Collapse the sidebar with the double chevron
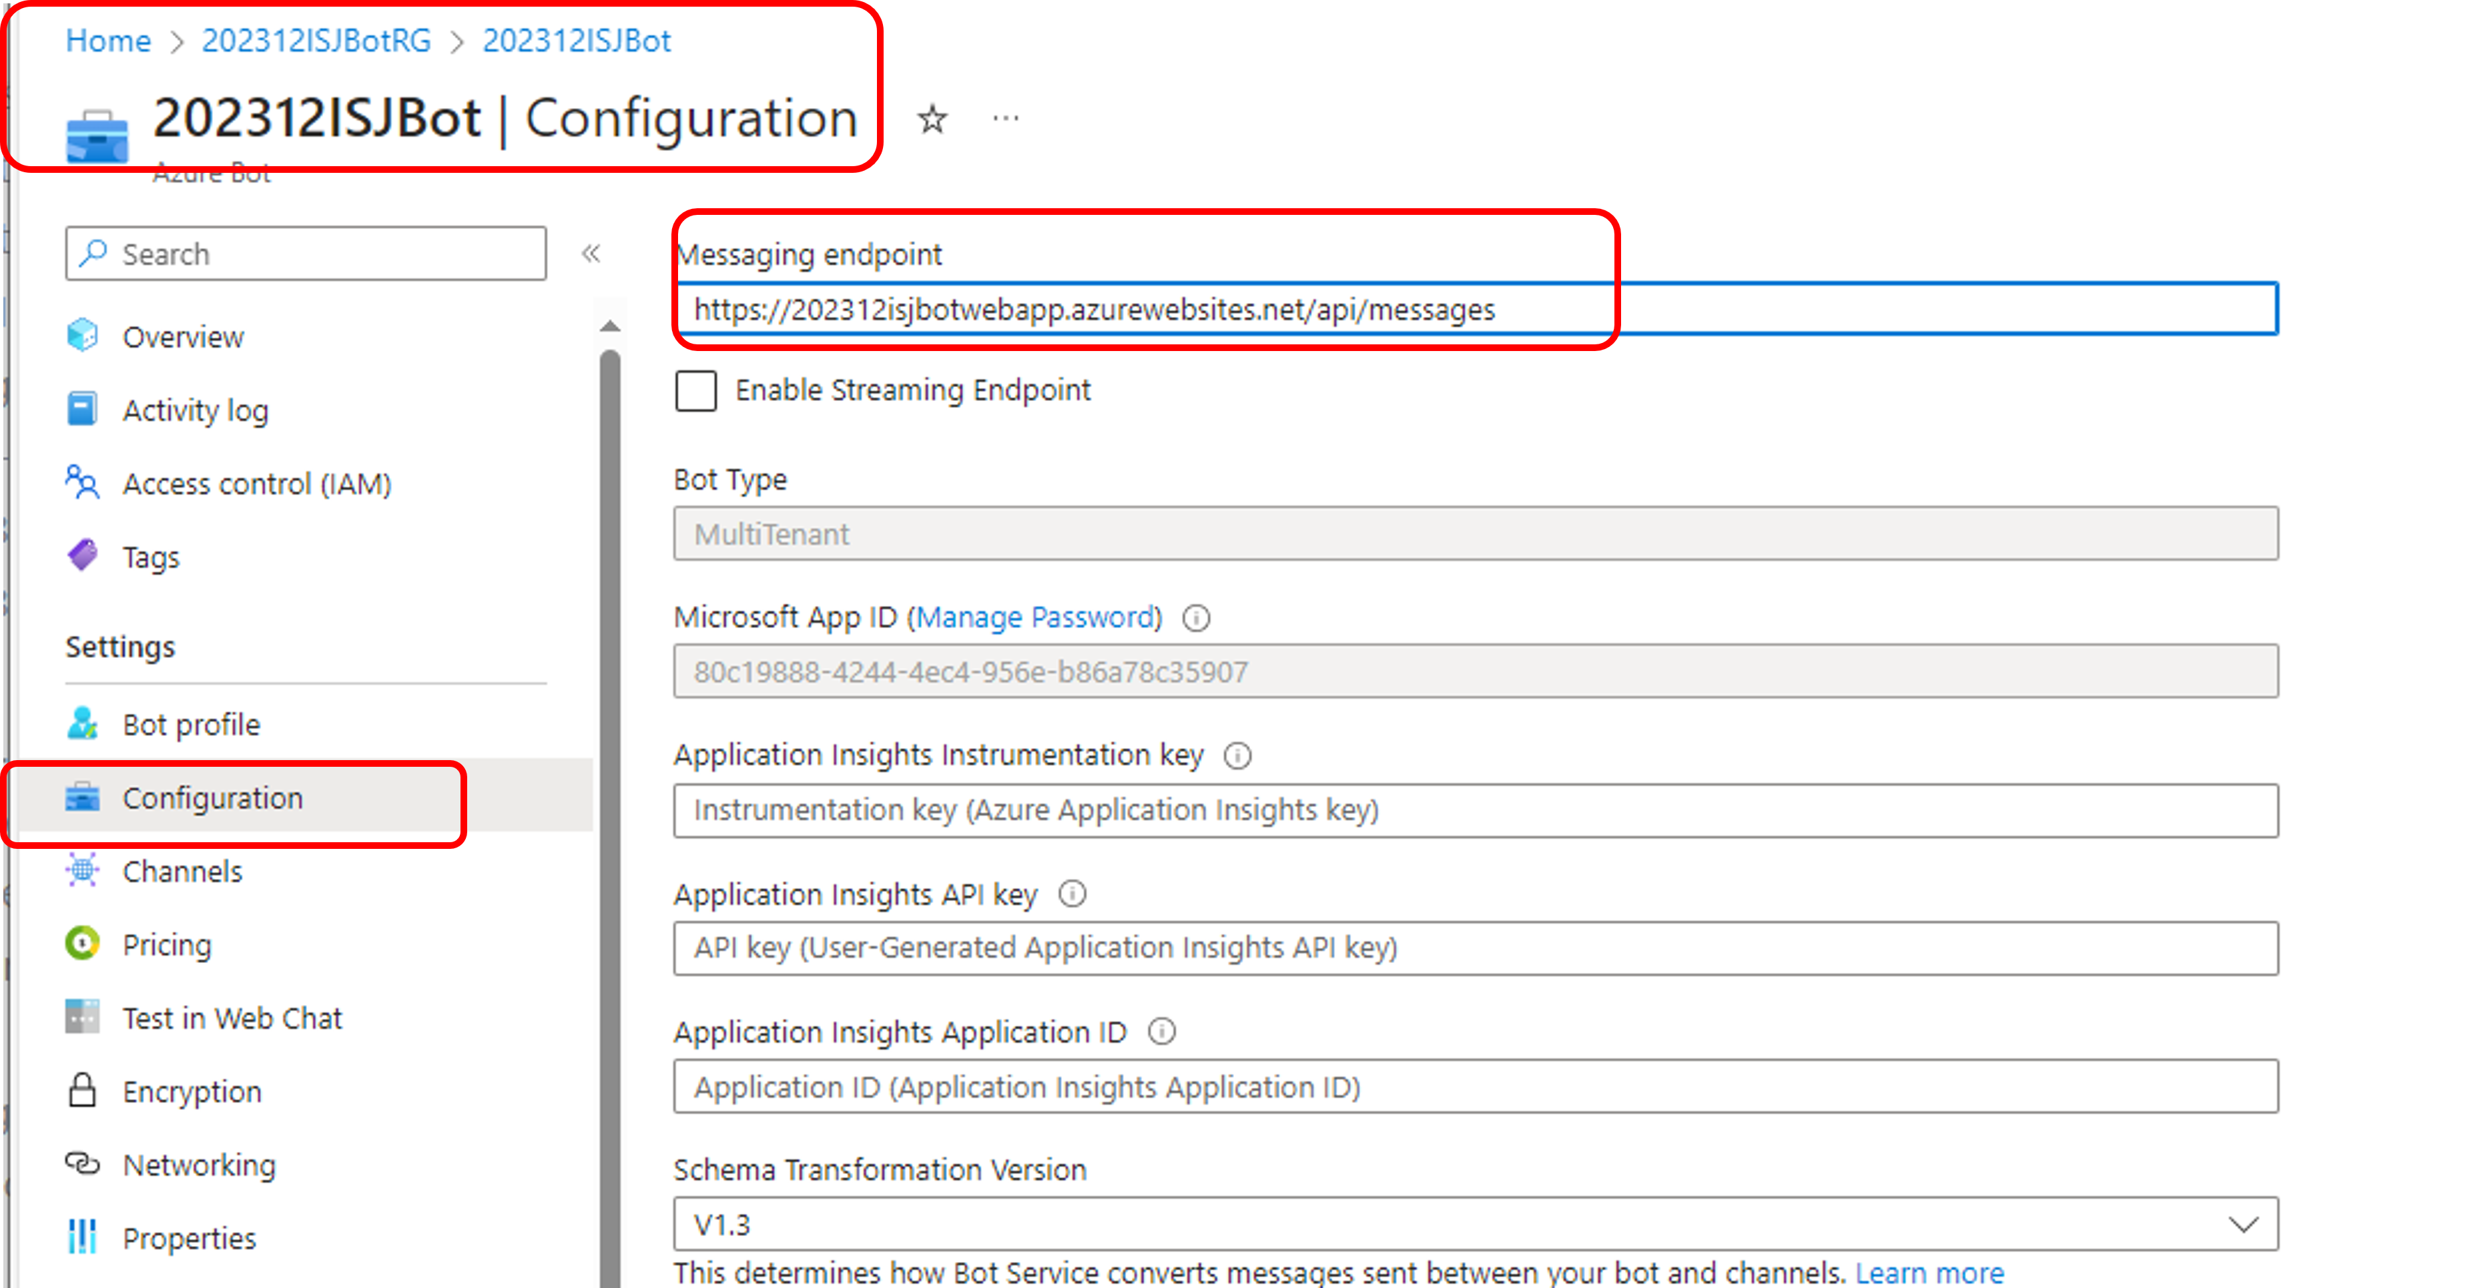The height and width of the screenshot is (1288, 2470). [591, 254]
